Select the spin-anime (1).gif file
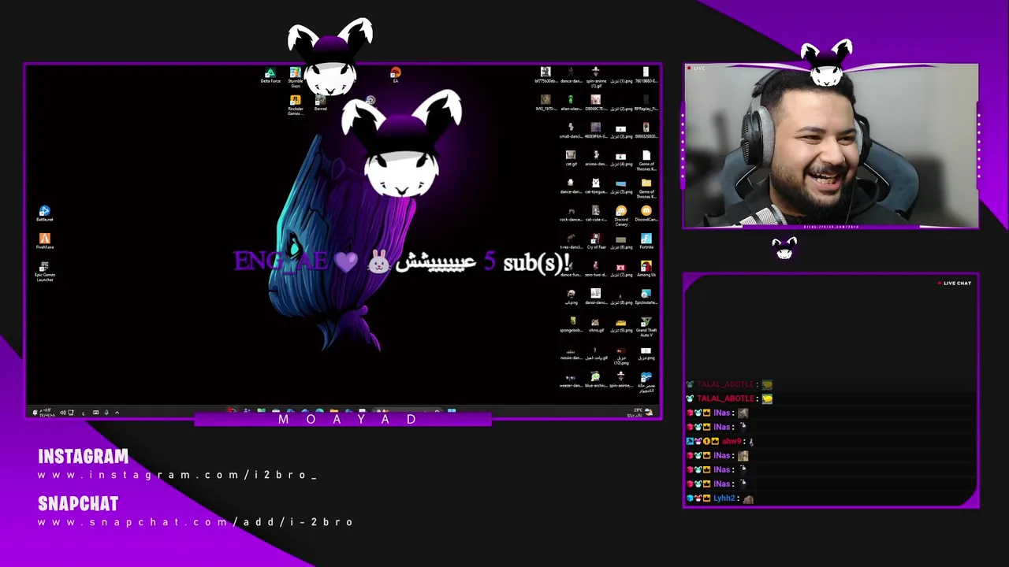 (596, 76)
